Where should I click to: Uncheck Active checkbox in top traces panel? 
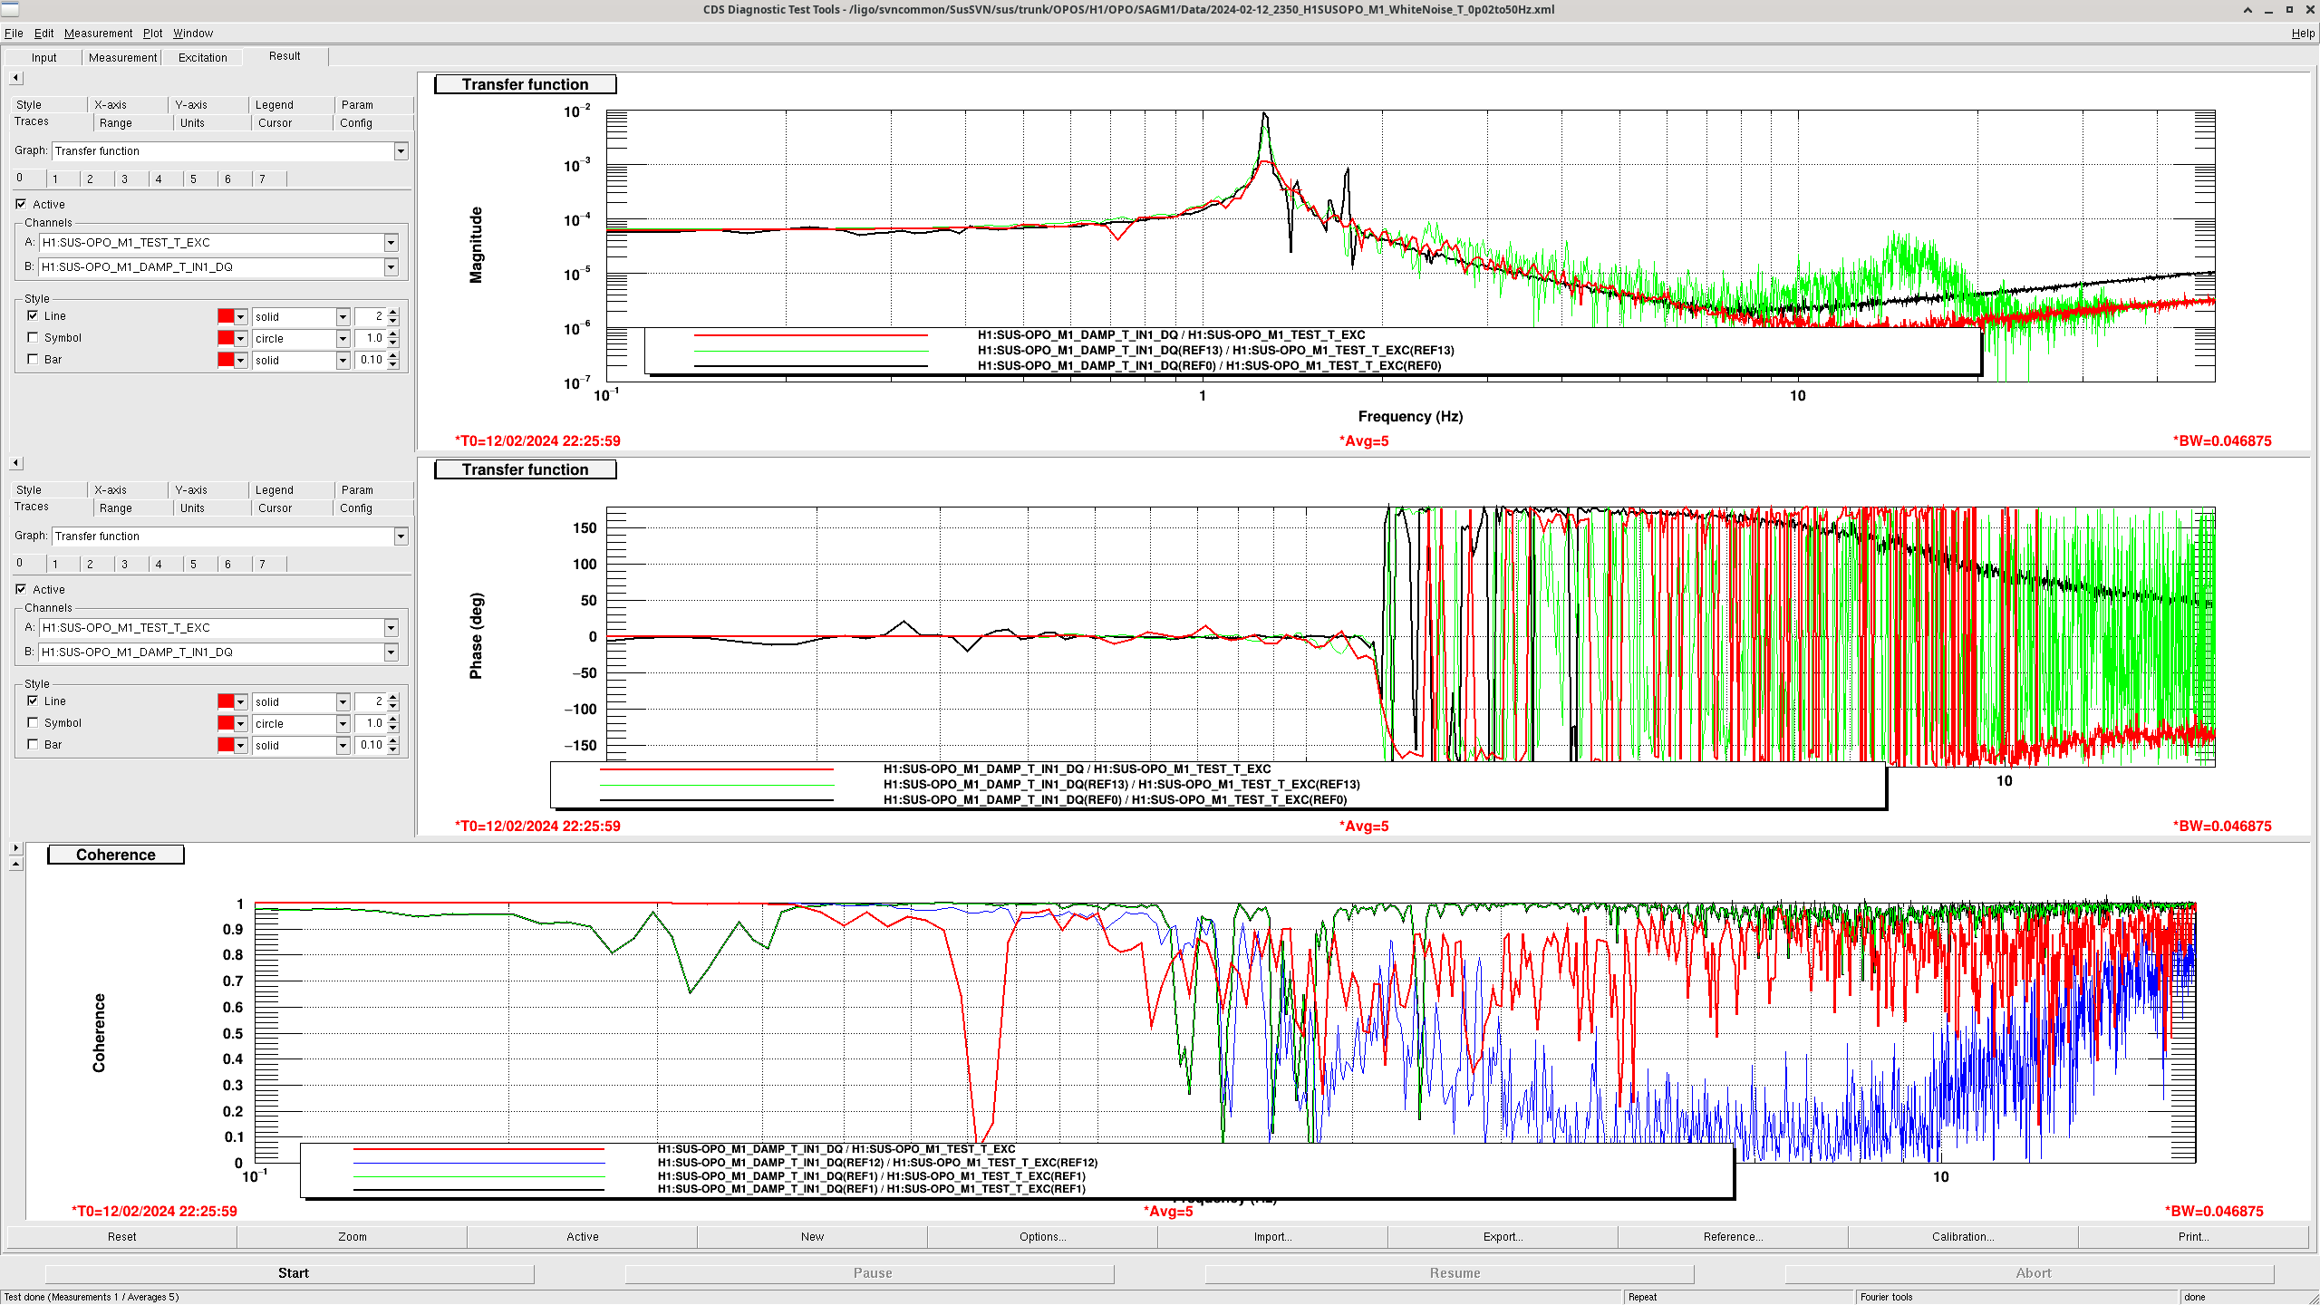pos(21,204)
